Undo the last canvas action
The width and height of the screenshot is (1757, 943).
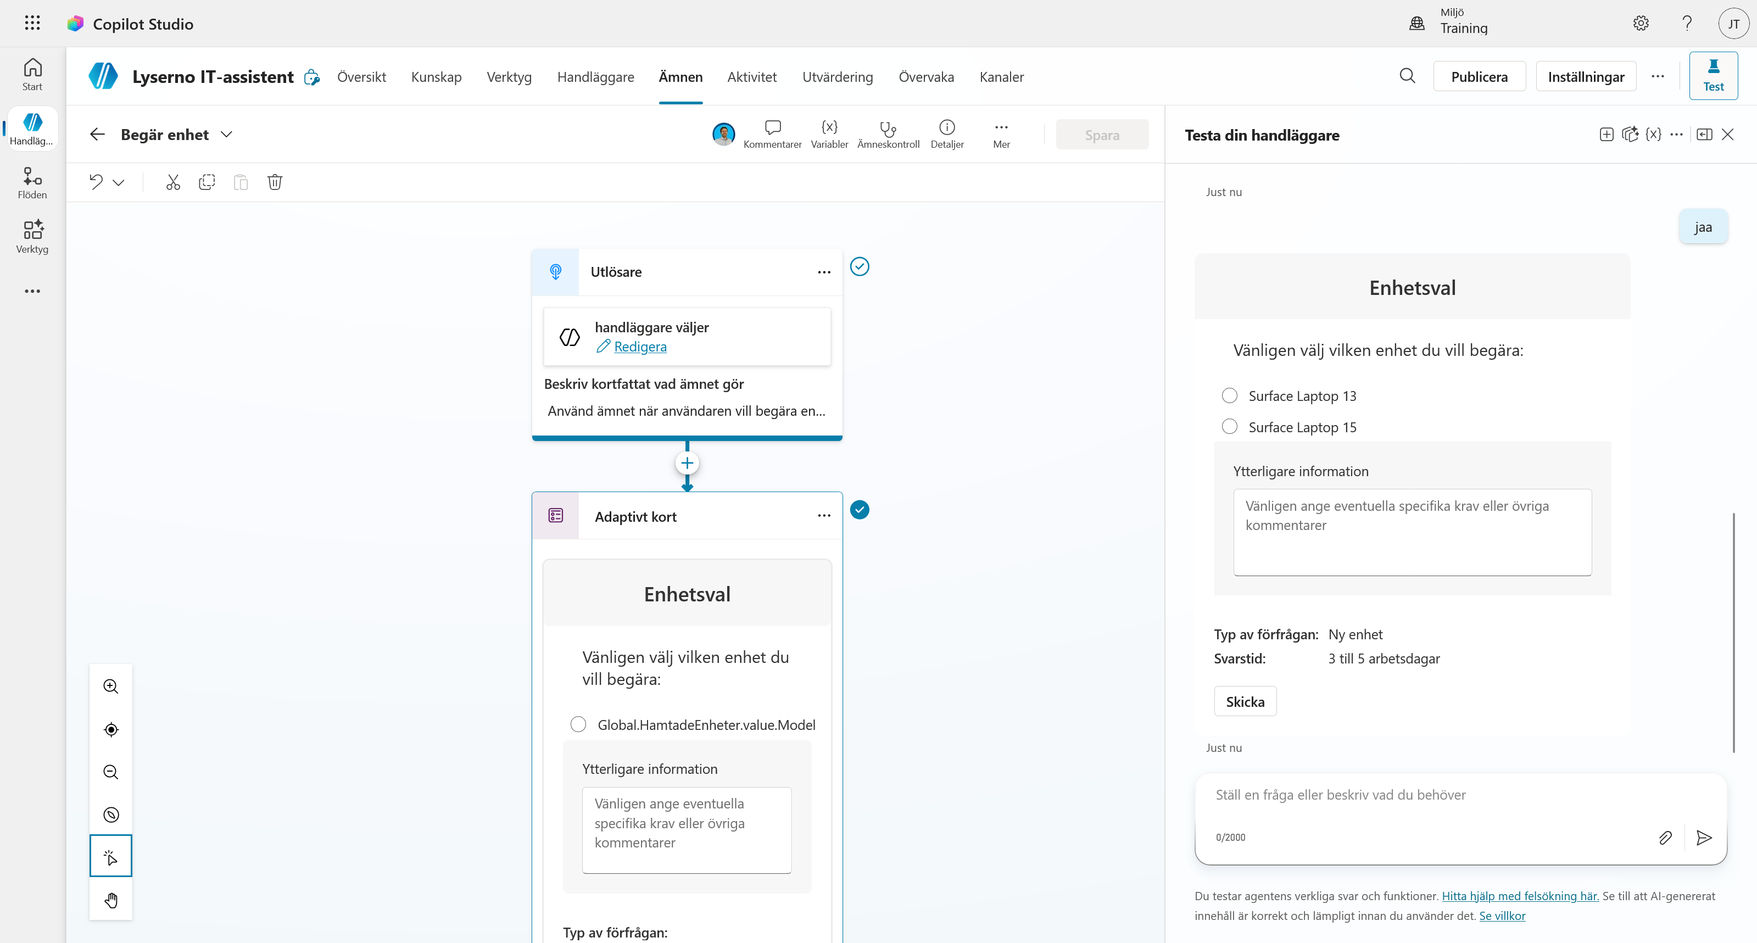click(x=96, y=182)
